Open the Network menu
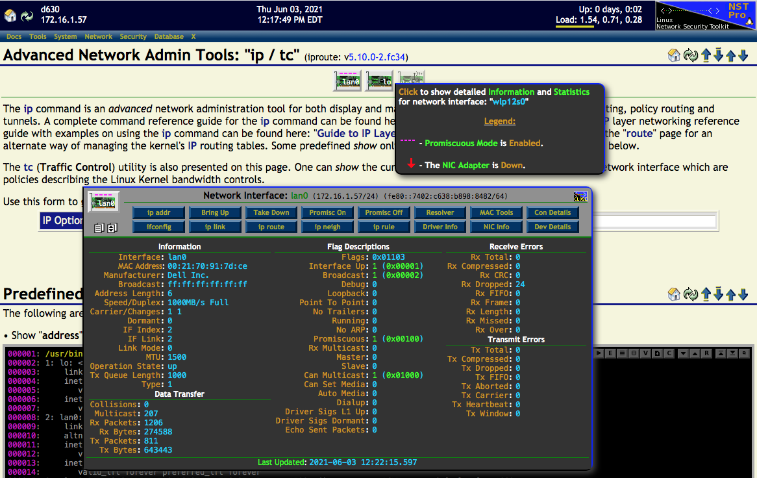This screenshot has width=757, height=478. 98,37
